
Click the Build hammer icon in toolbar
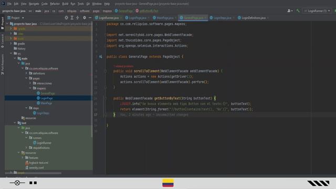pos(298,10)
